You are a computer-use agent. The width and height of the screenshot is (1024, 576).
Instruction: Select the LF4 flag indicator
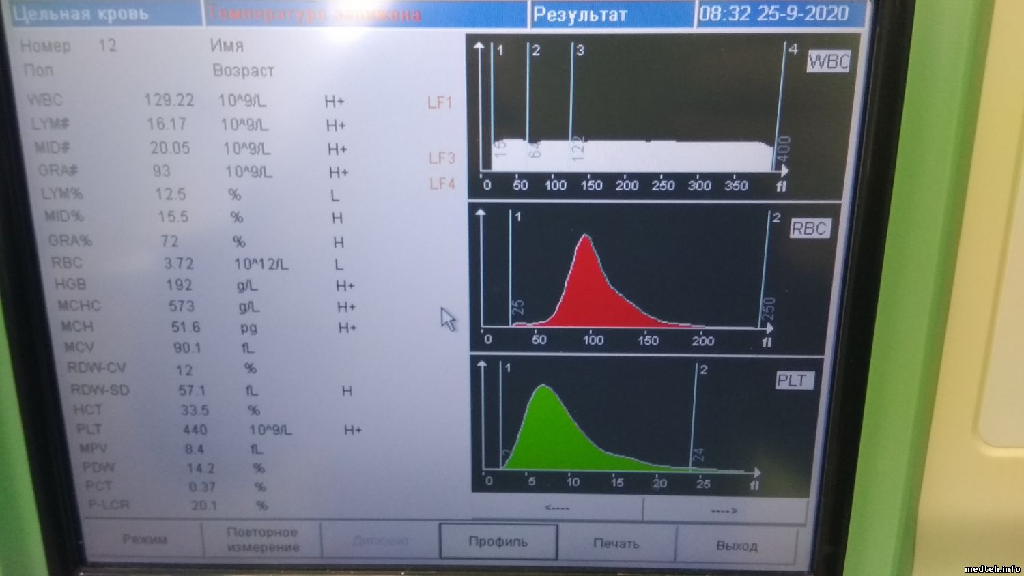coord(442,184)
